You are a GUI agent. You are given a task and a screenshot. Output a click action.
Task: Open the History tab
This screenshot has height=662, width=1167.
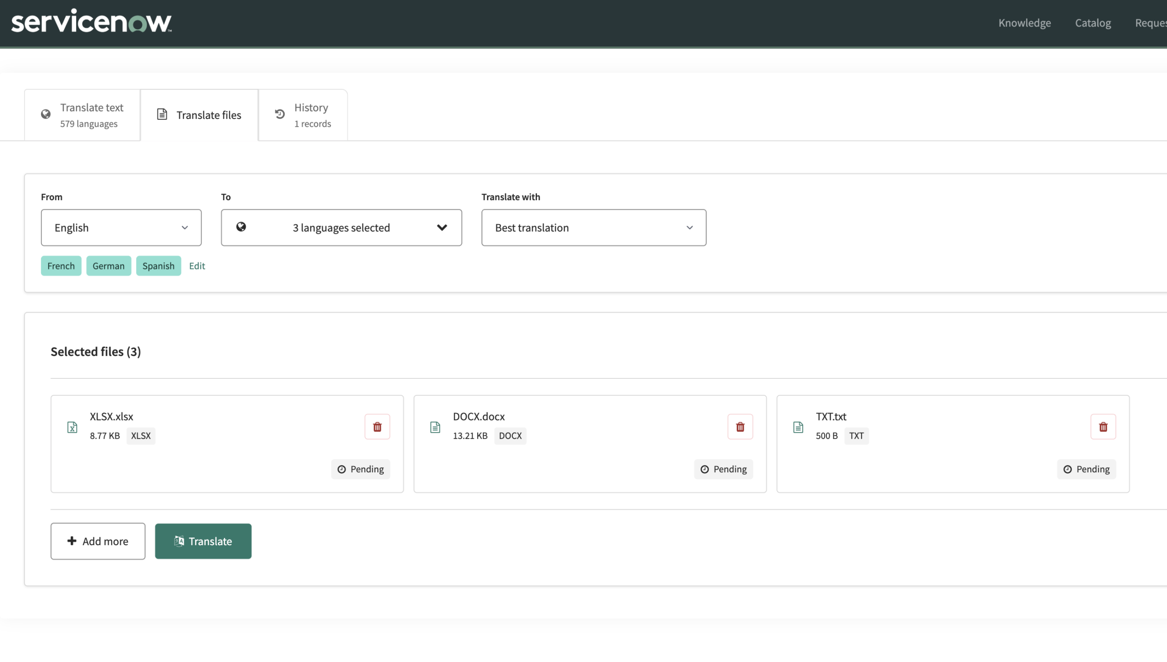tap(303, 115)
